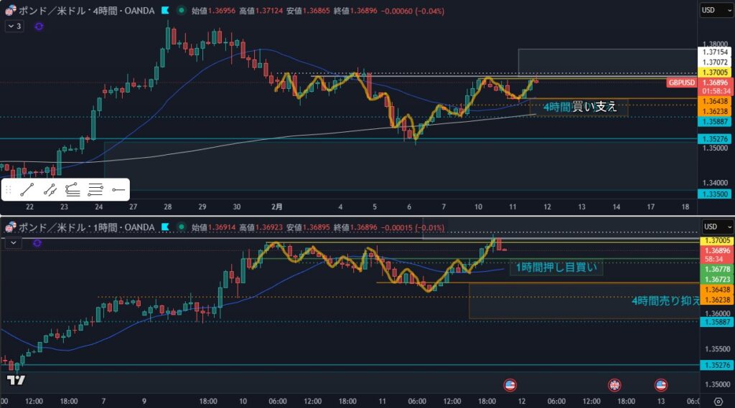Image resolution: width=735 pixels, height=408 pixels.
Task: Click the UK flag economic event marker
Action: [x=614, y=384]
